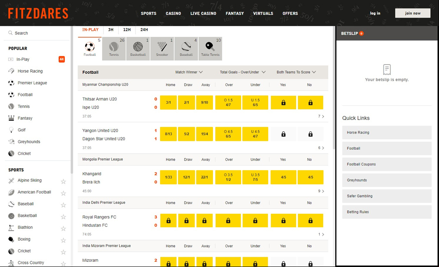This screenshot has width=439, height=267.
Task: Open the Casino top menu
Action: click(173, 13)
